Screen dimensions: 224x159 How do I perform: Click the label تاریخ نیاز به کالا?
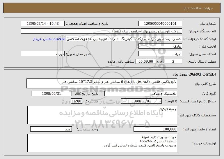click(86, 94)
